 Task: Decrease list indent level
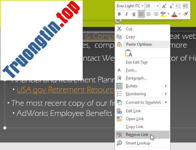point(178,6)
